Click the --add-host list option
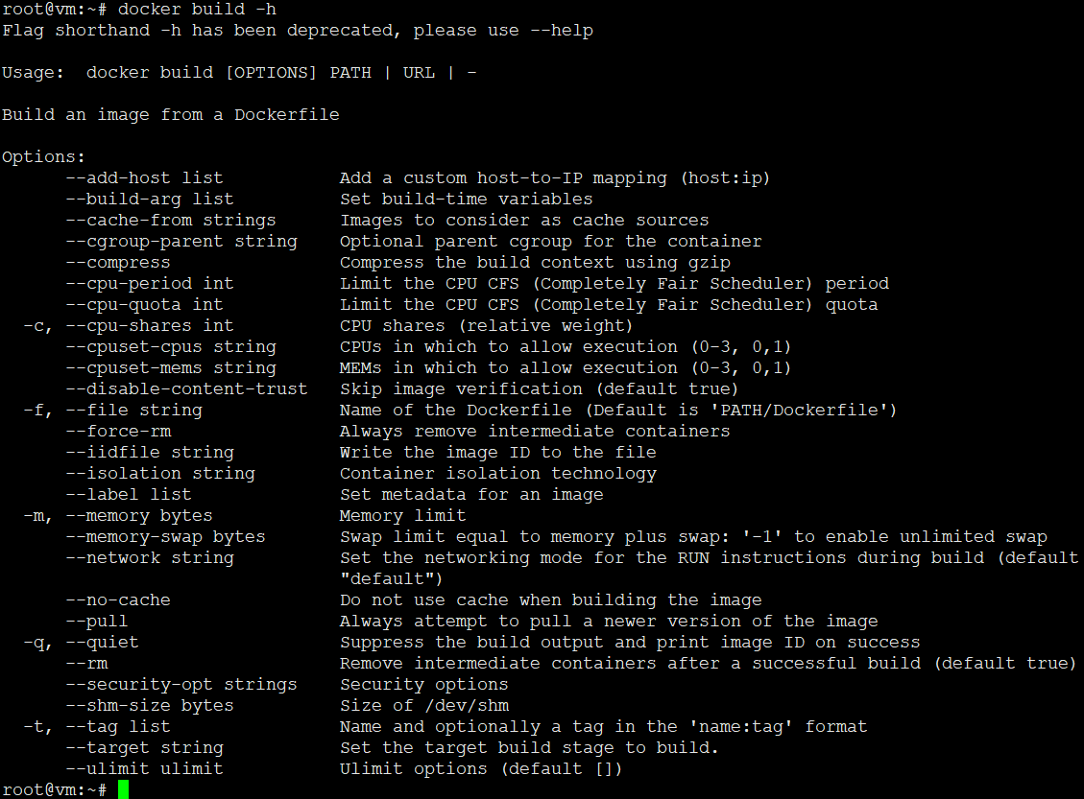 pyautogui.click(x=144, y=178)
